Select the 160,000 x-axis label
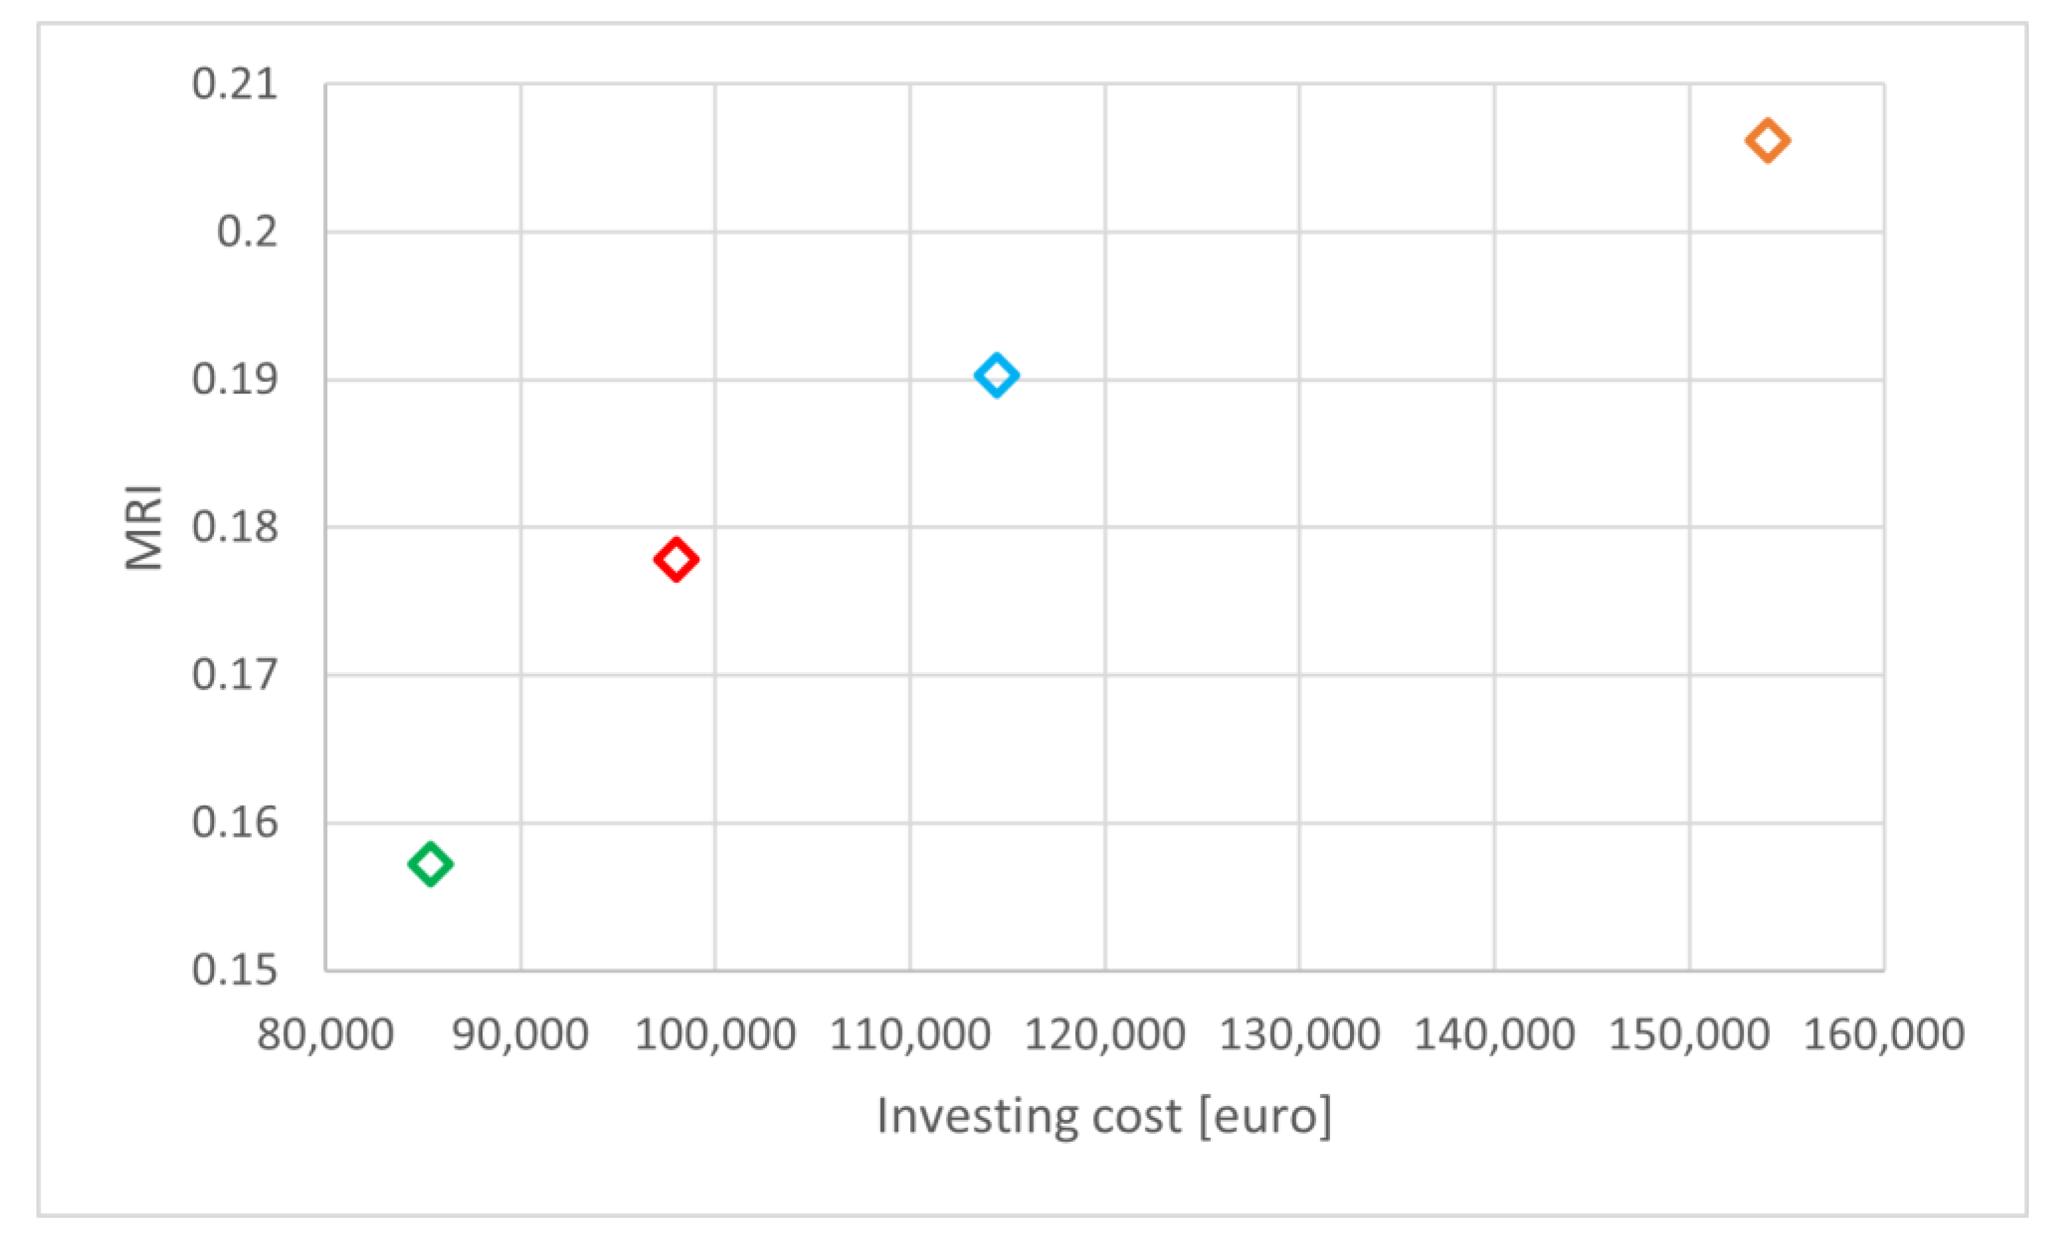This screenshot has height=1239, width=2060. [x=1884, y=1034]
